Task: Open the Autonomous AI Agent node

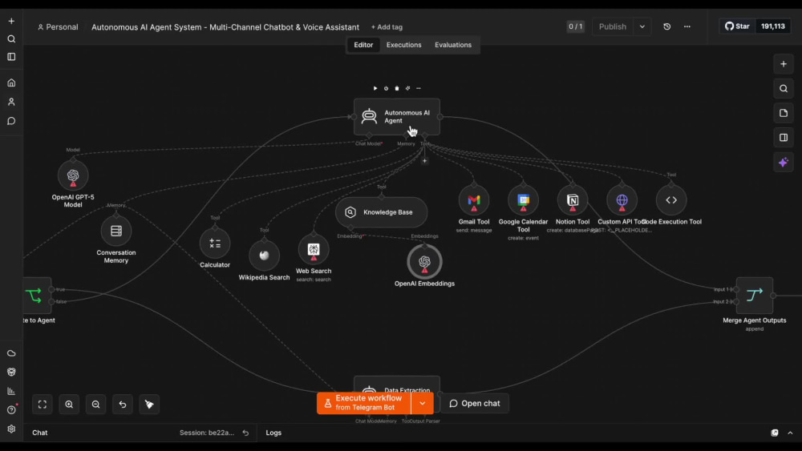Action: pyautogui.click(x=396, y=116)
